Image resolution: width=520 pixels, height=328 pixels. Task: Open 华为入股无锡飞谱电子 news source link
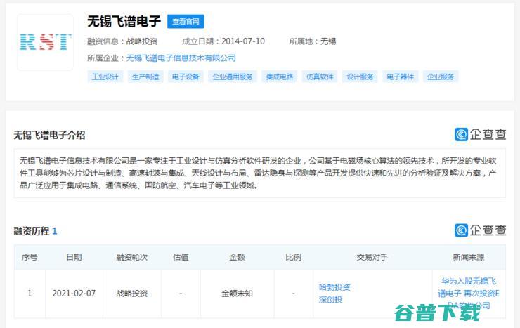(x=469, y=293)
